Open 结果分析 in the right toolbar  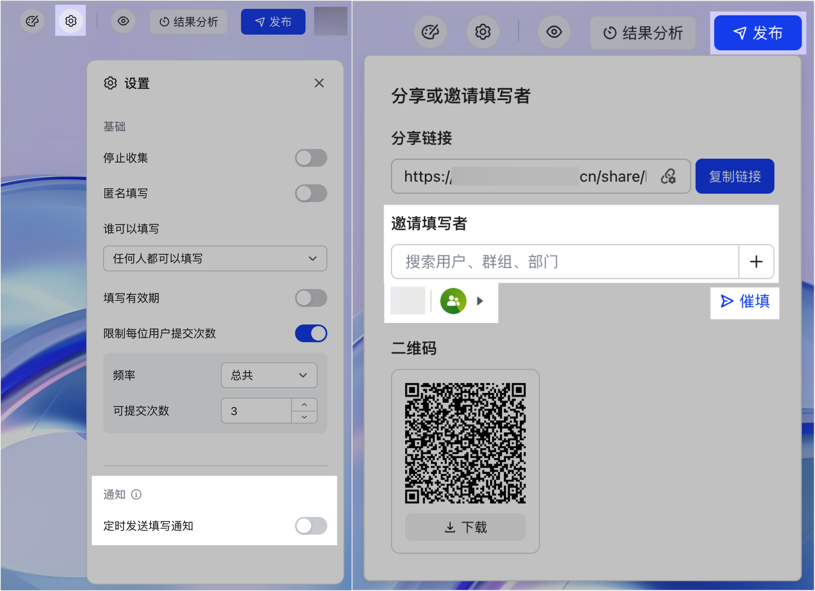(643, 33)
